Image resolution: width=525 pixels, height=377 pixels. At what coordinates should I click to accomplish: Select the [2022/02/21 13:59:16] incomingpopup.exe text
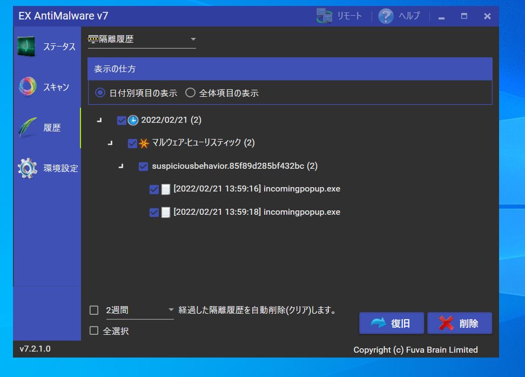257,189
